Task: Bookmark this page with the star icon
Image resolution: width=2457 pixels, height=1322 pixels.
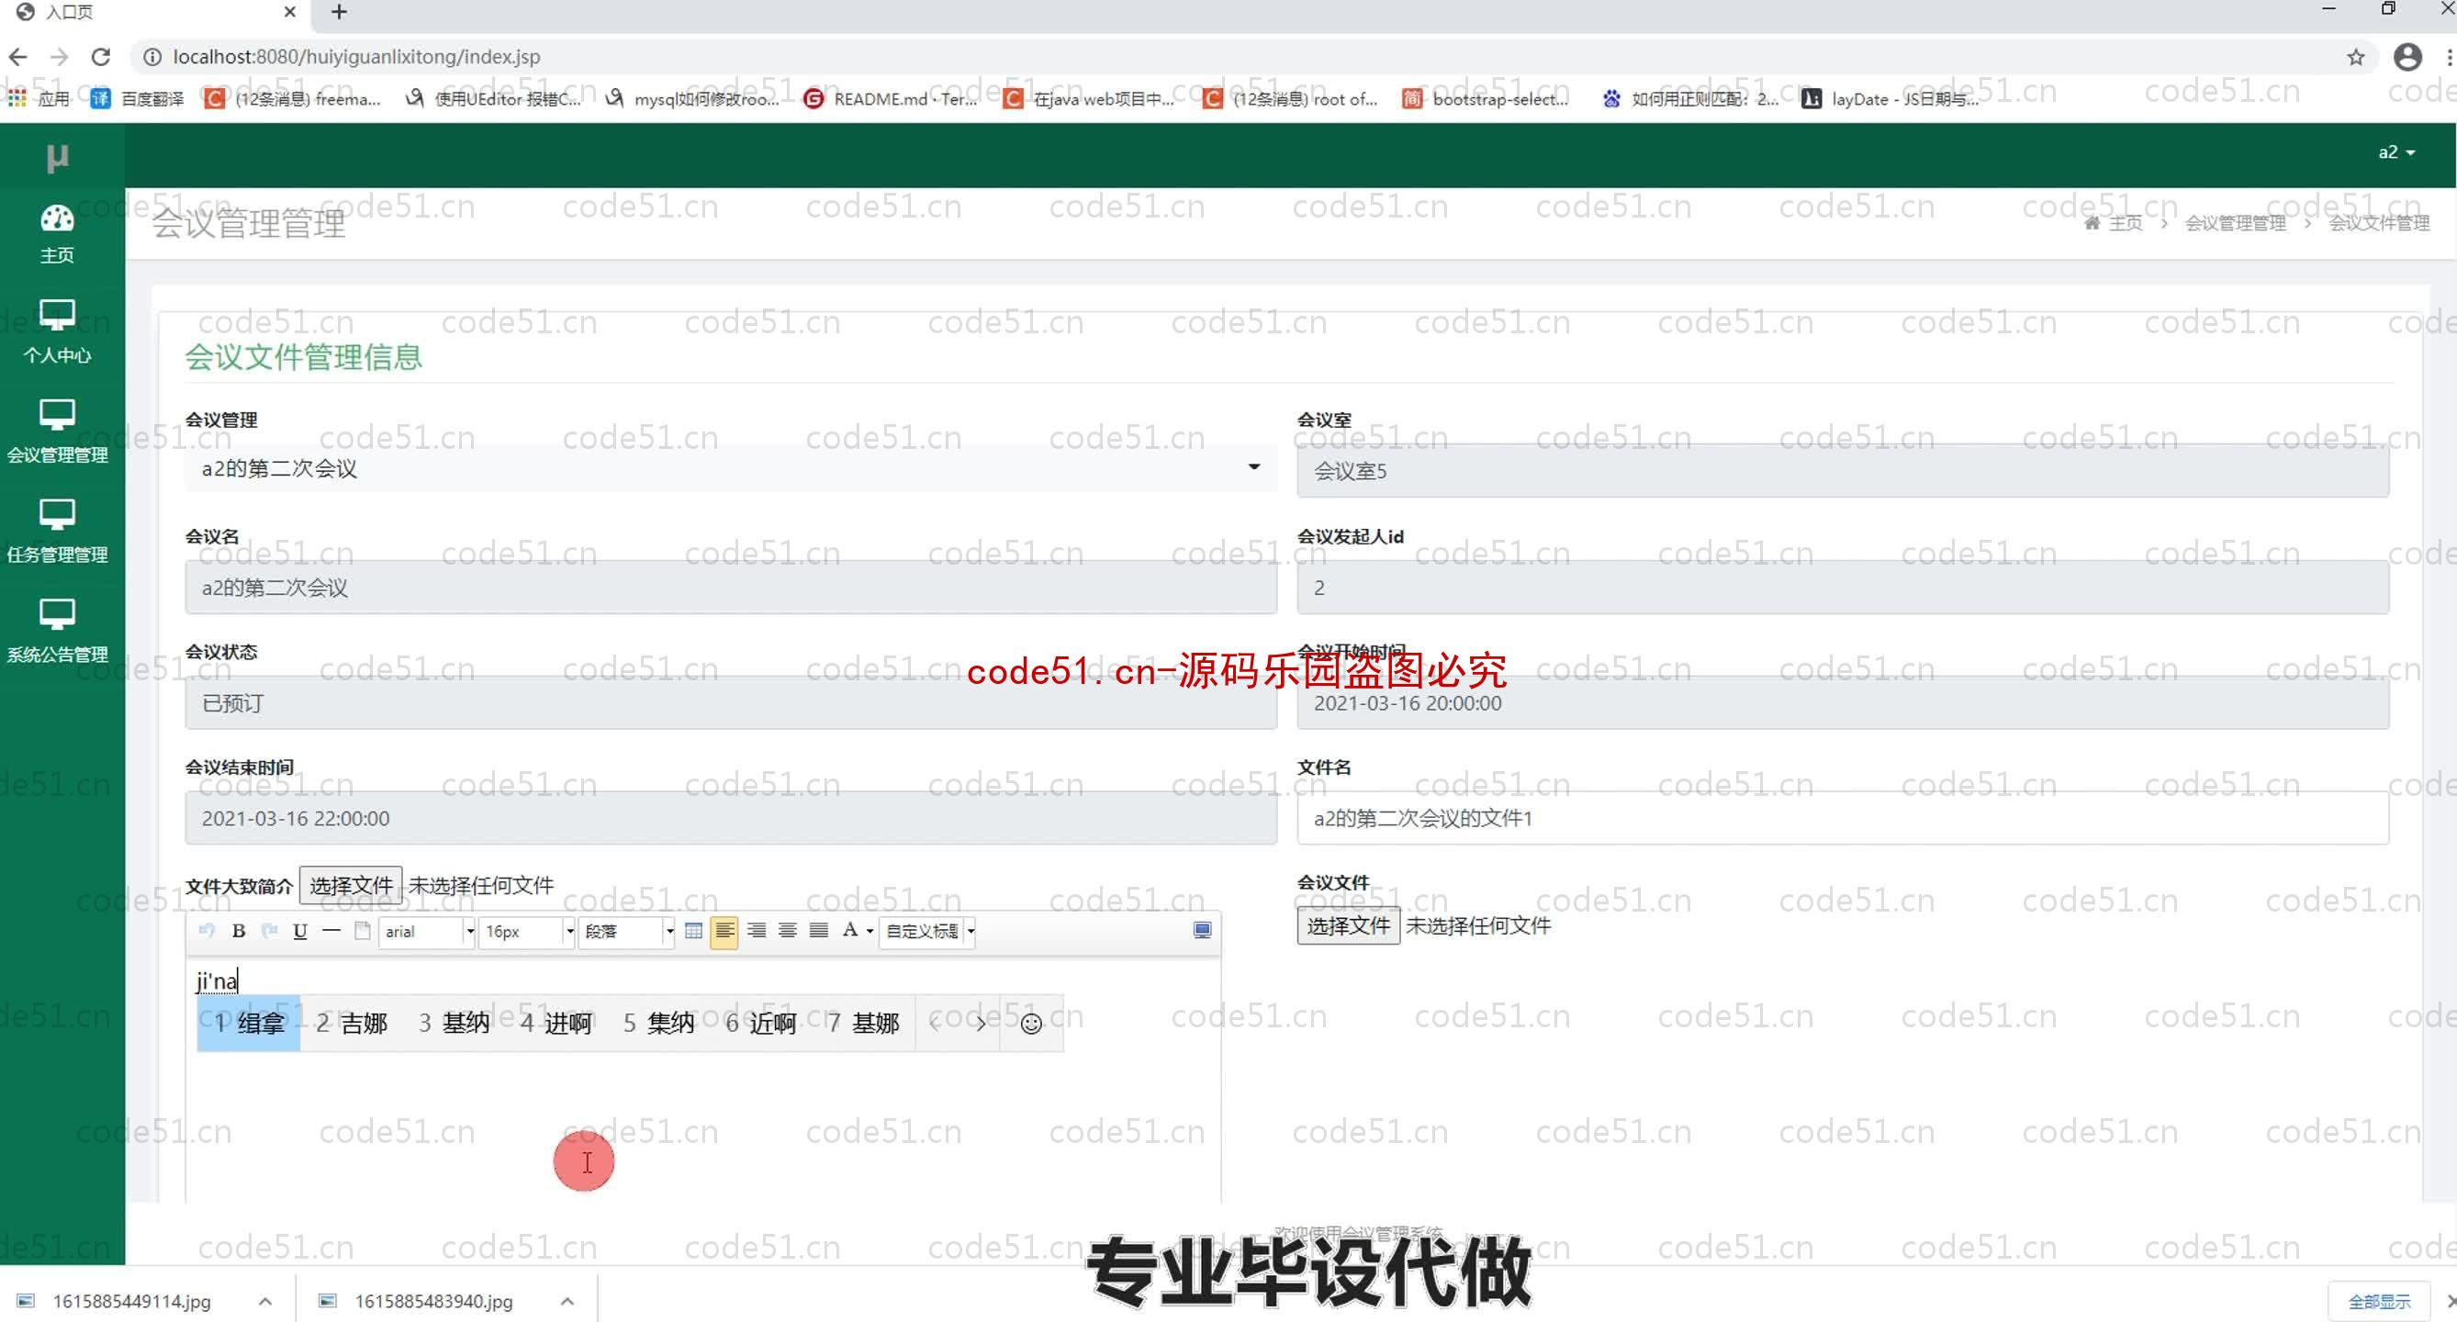Action: [x=2356, y=57]
